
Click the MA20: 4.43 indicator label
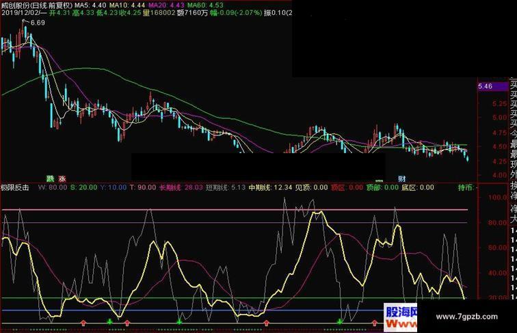(166, 5)
